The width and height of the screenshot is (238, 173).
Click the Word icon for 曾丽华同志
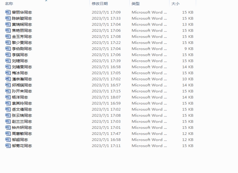(x=8, y=12)
